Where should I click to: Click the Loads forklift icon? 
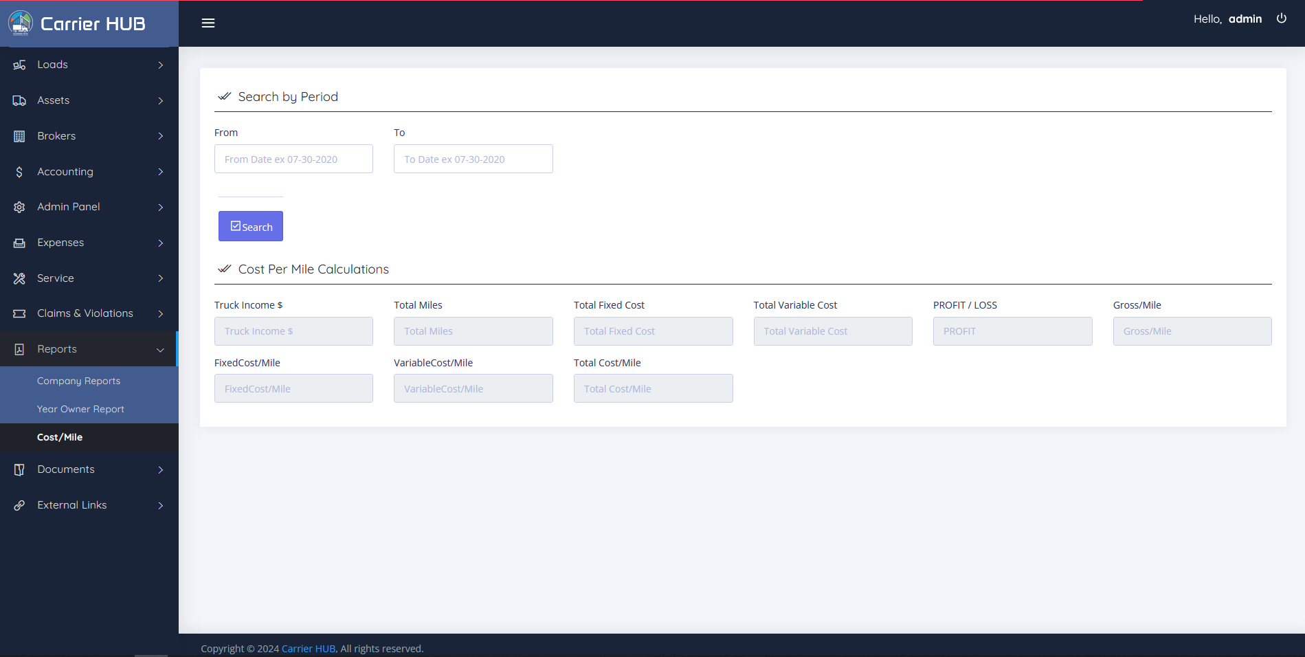coord(19,65)
